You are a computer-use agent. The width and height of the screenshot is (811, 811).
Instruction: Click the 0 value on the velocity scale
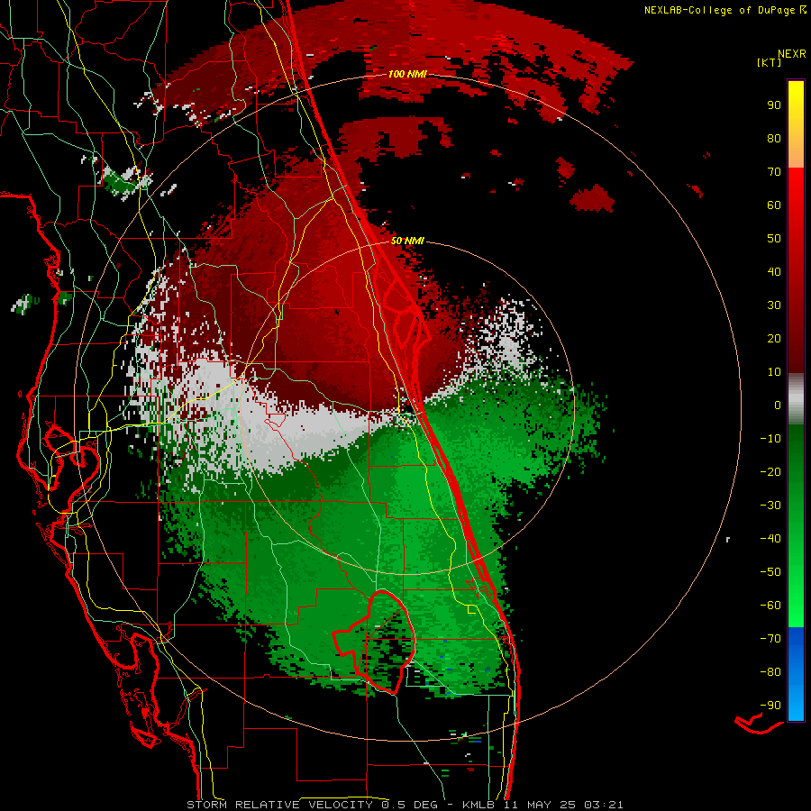pos(778,405)
